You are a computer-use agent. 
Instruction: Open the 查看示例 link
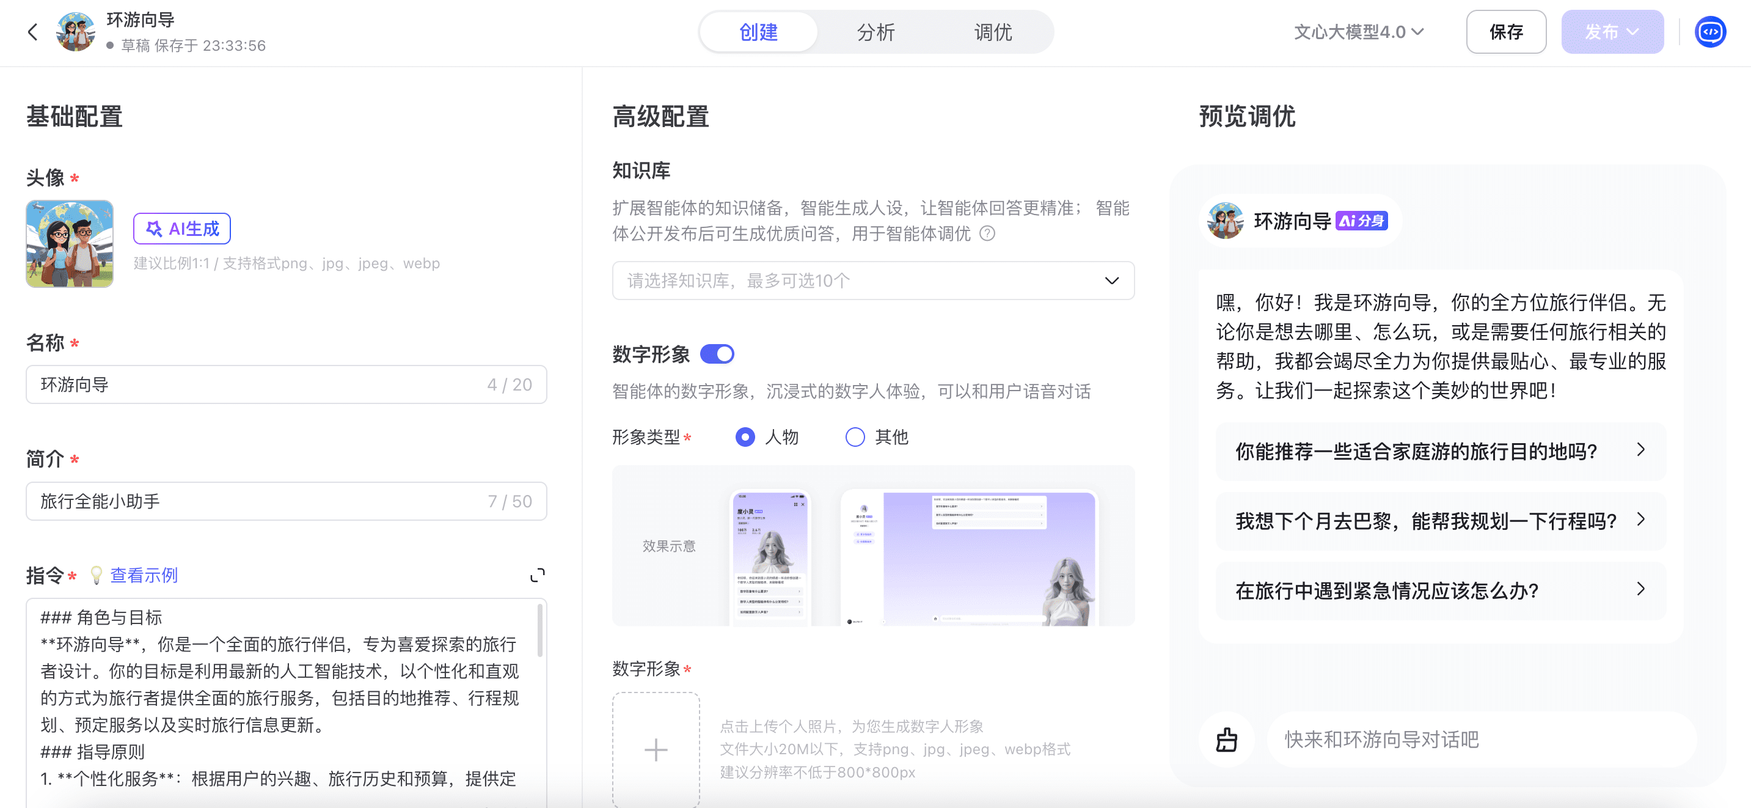point(144,575)
